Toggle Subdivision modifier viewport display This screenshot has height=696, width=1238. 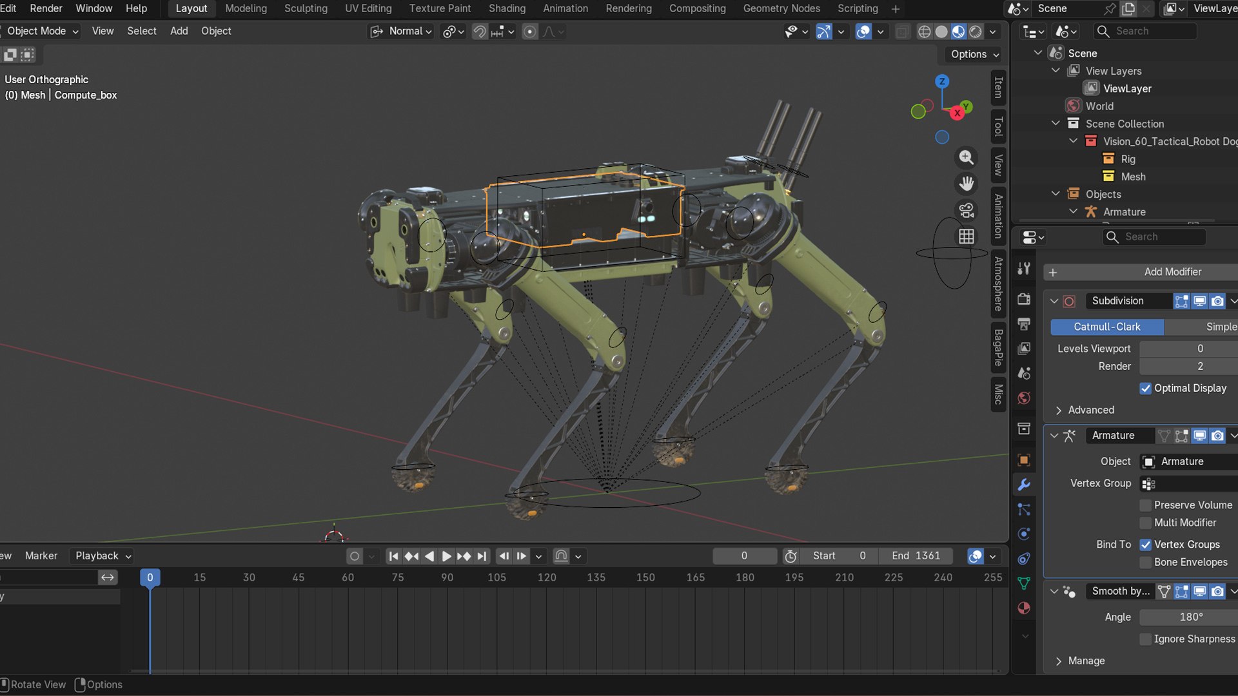pos(1199,301)
